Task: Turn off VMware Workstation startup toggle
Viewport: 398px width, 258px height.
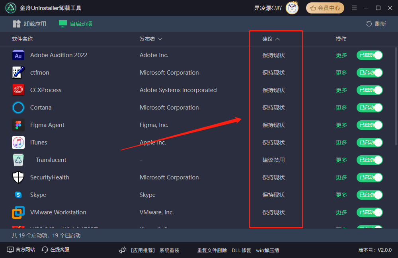Action: (370, 212)
